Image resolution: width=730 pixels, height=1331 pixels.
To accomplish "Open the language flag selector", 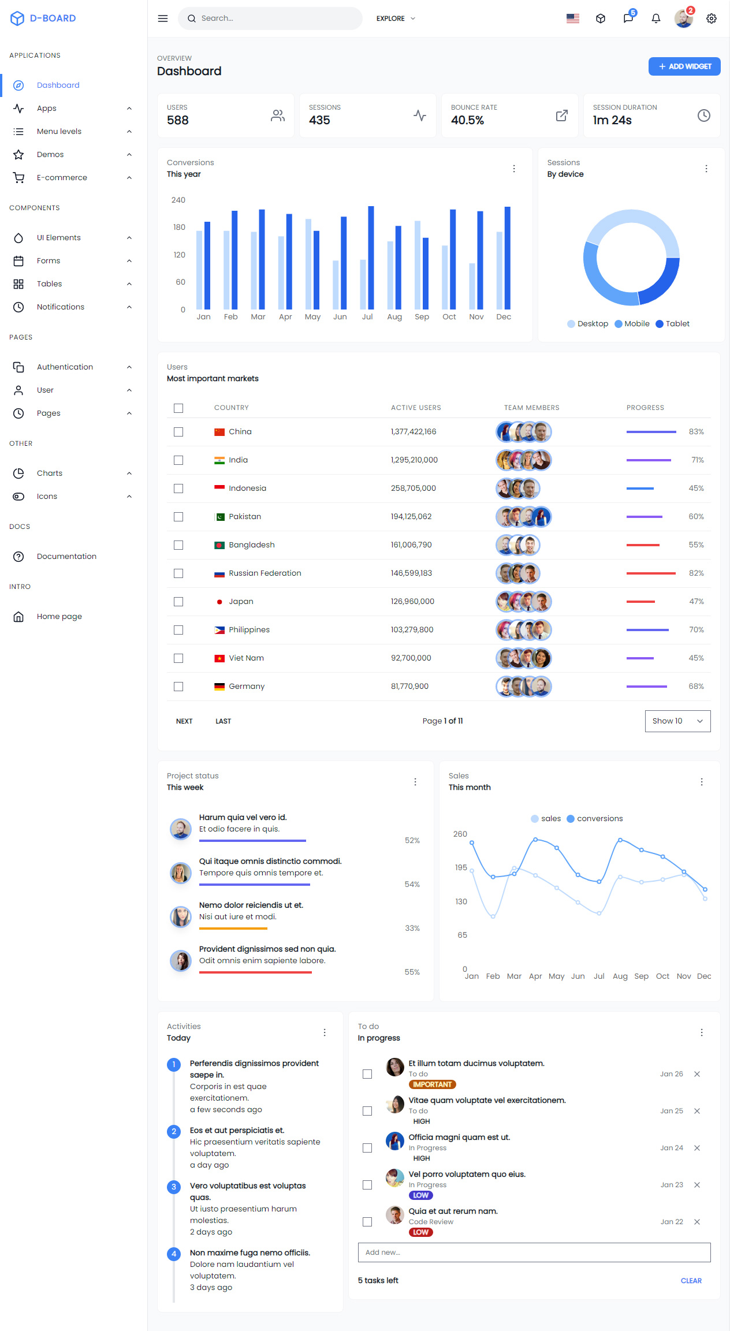I will pos(573,18).
